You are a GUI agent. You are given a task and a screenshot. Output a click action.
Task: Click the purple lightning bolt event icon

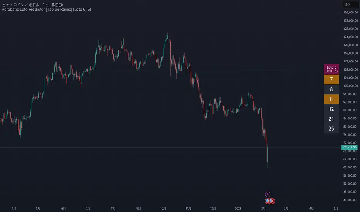(x=268, y=194)
